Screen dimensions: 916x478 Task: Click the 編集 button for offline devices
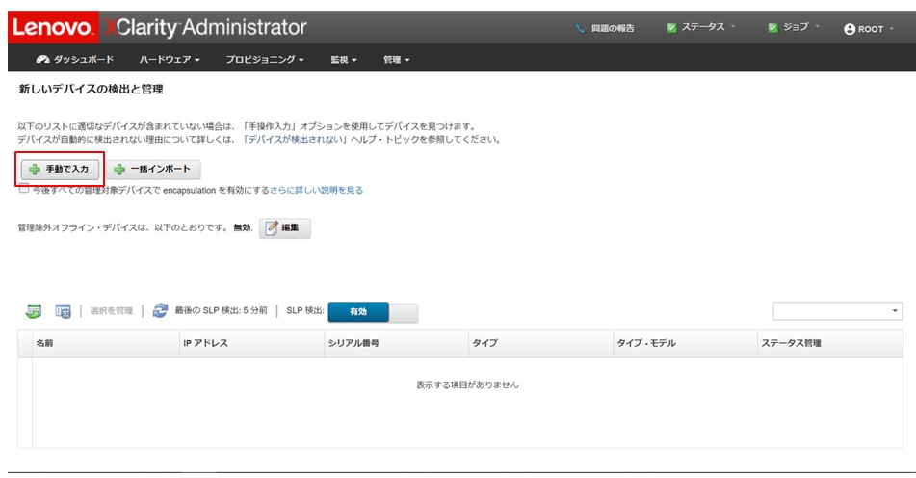tap(284, 228)
